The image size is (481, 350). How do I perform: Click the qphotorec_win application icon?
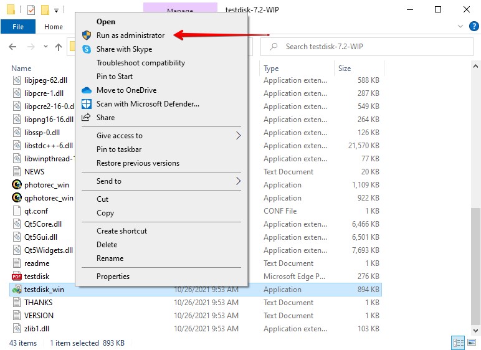point(17,198)
